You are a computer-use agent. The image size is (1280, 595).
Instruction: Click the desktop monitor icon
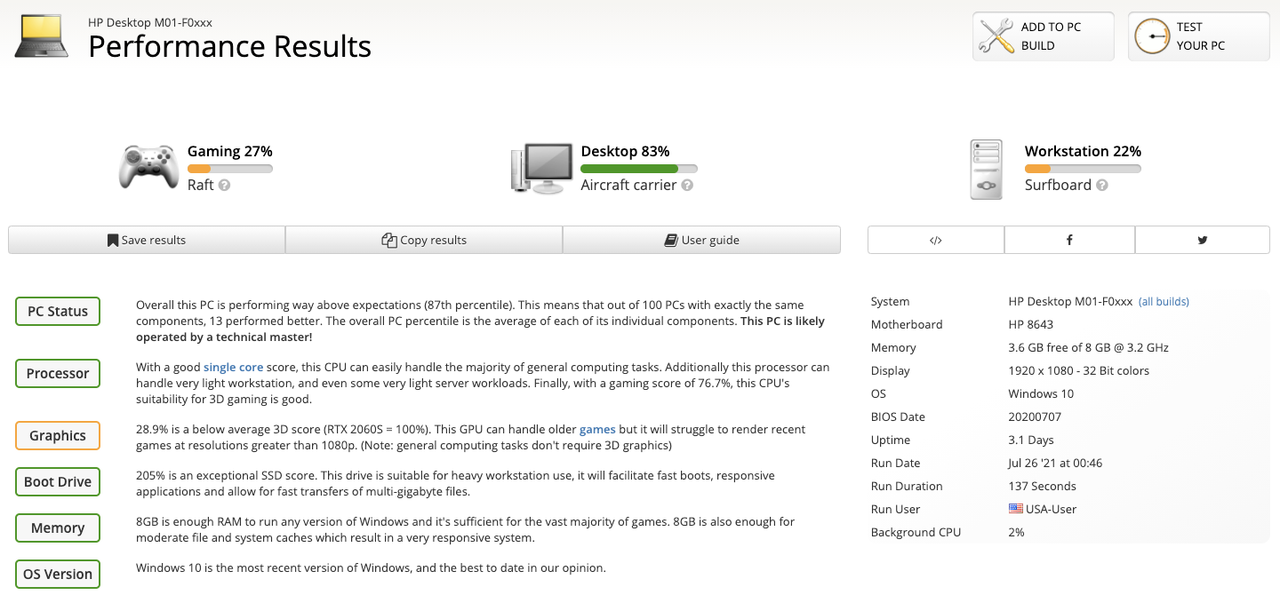[x=541, y=169]
